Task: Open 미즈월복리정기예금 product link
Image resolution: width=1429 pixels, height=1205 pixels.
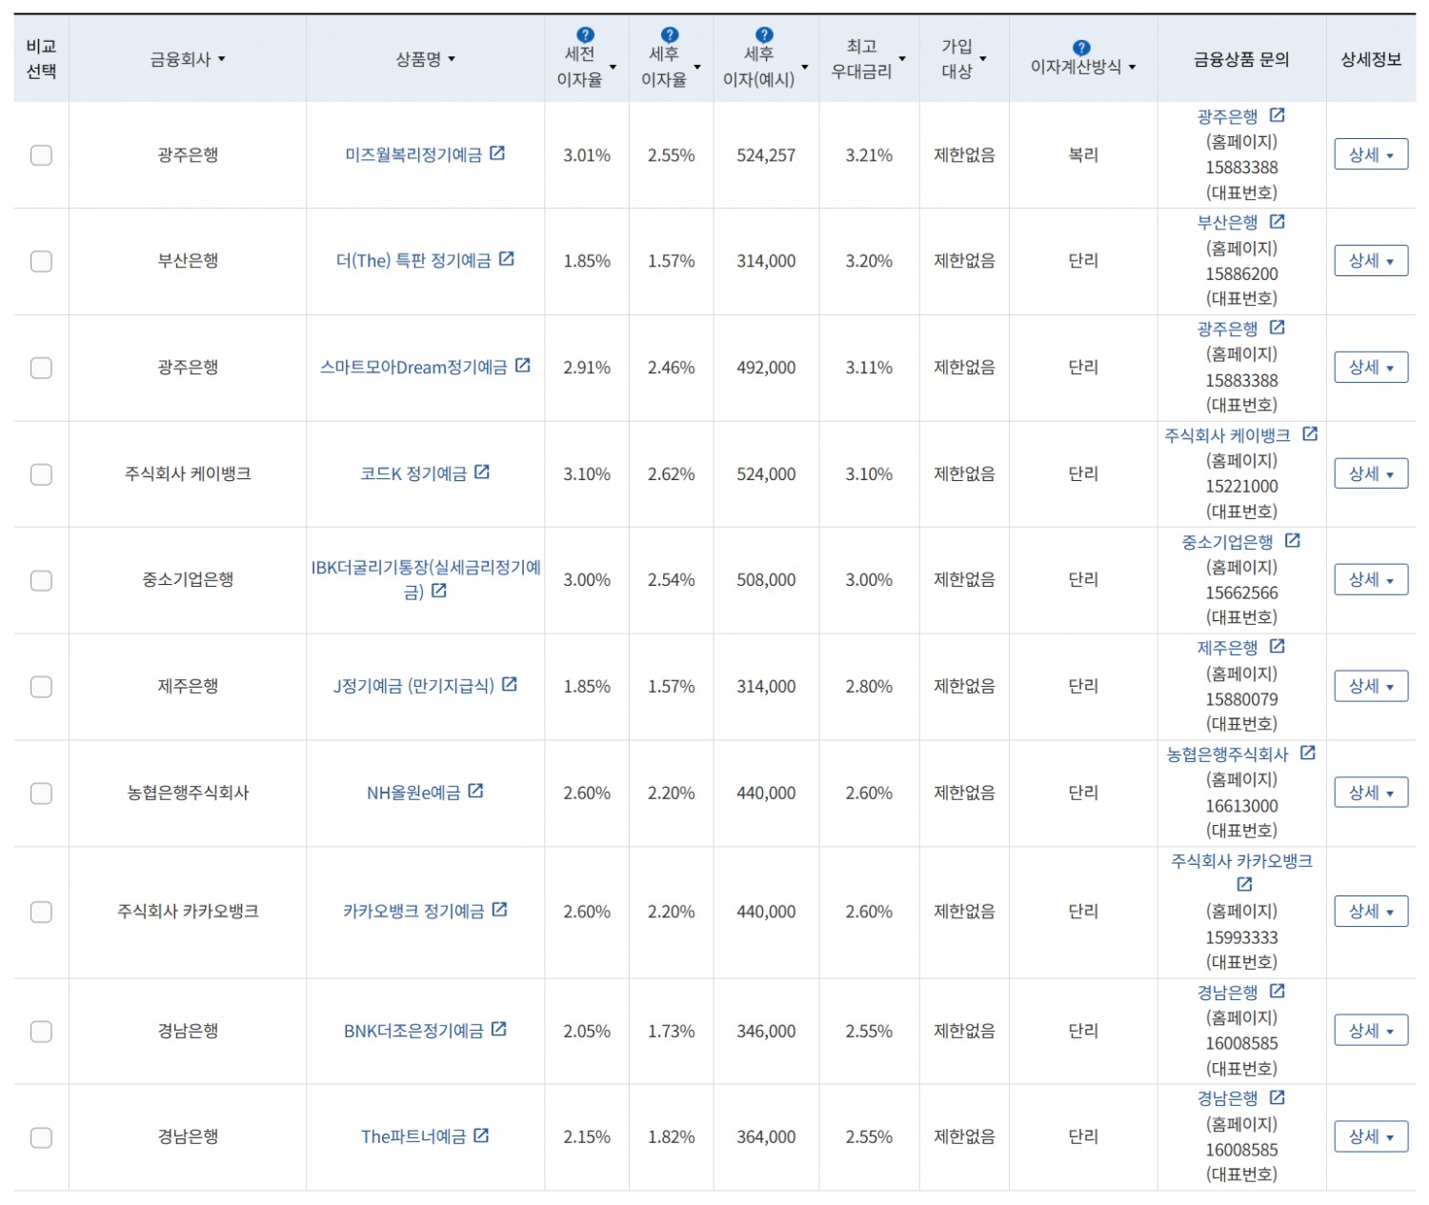Action: click(x=413, y=155)
